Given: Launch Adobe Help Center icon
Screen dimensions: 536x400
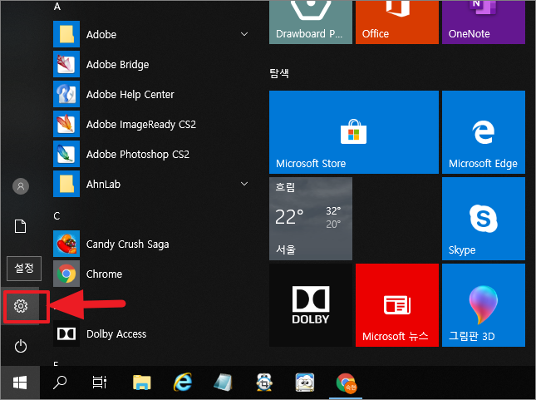Looking at the screenshot, I should 66,94.
